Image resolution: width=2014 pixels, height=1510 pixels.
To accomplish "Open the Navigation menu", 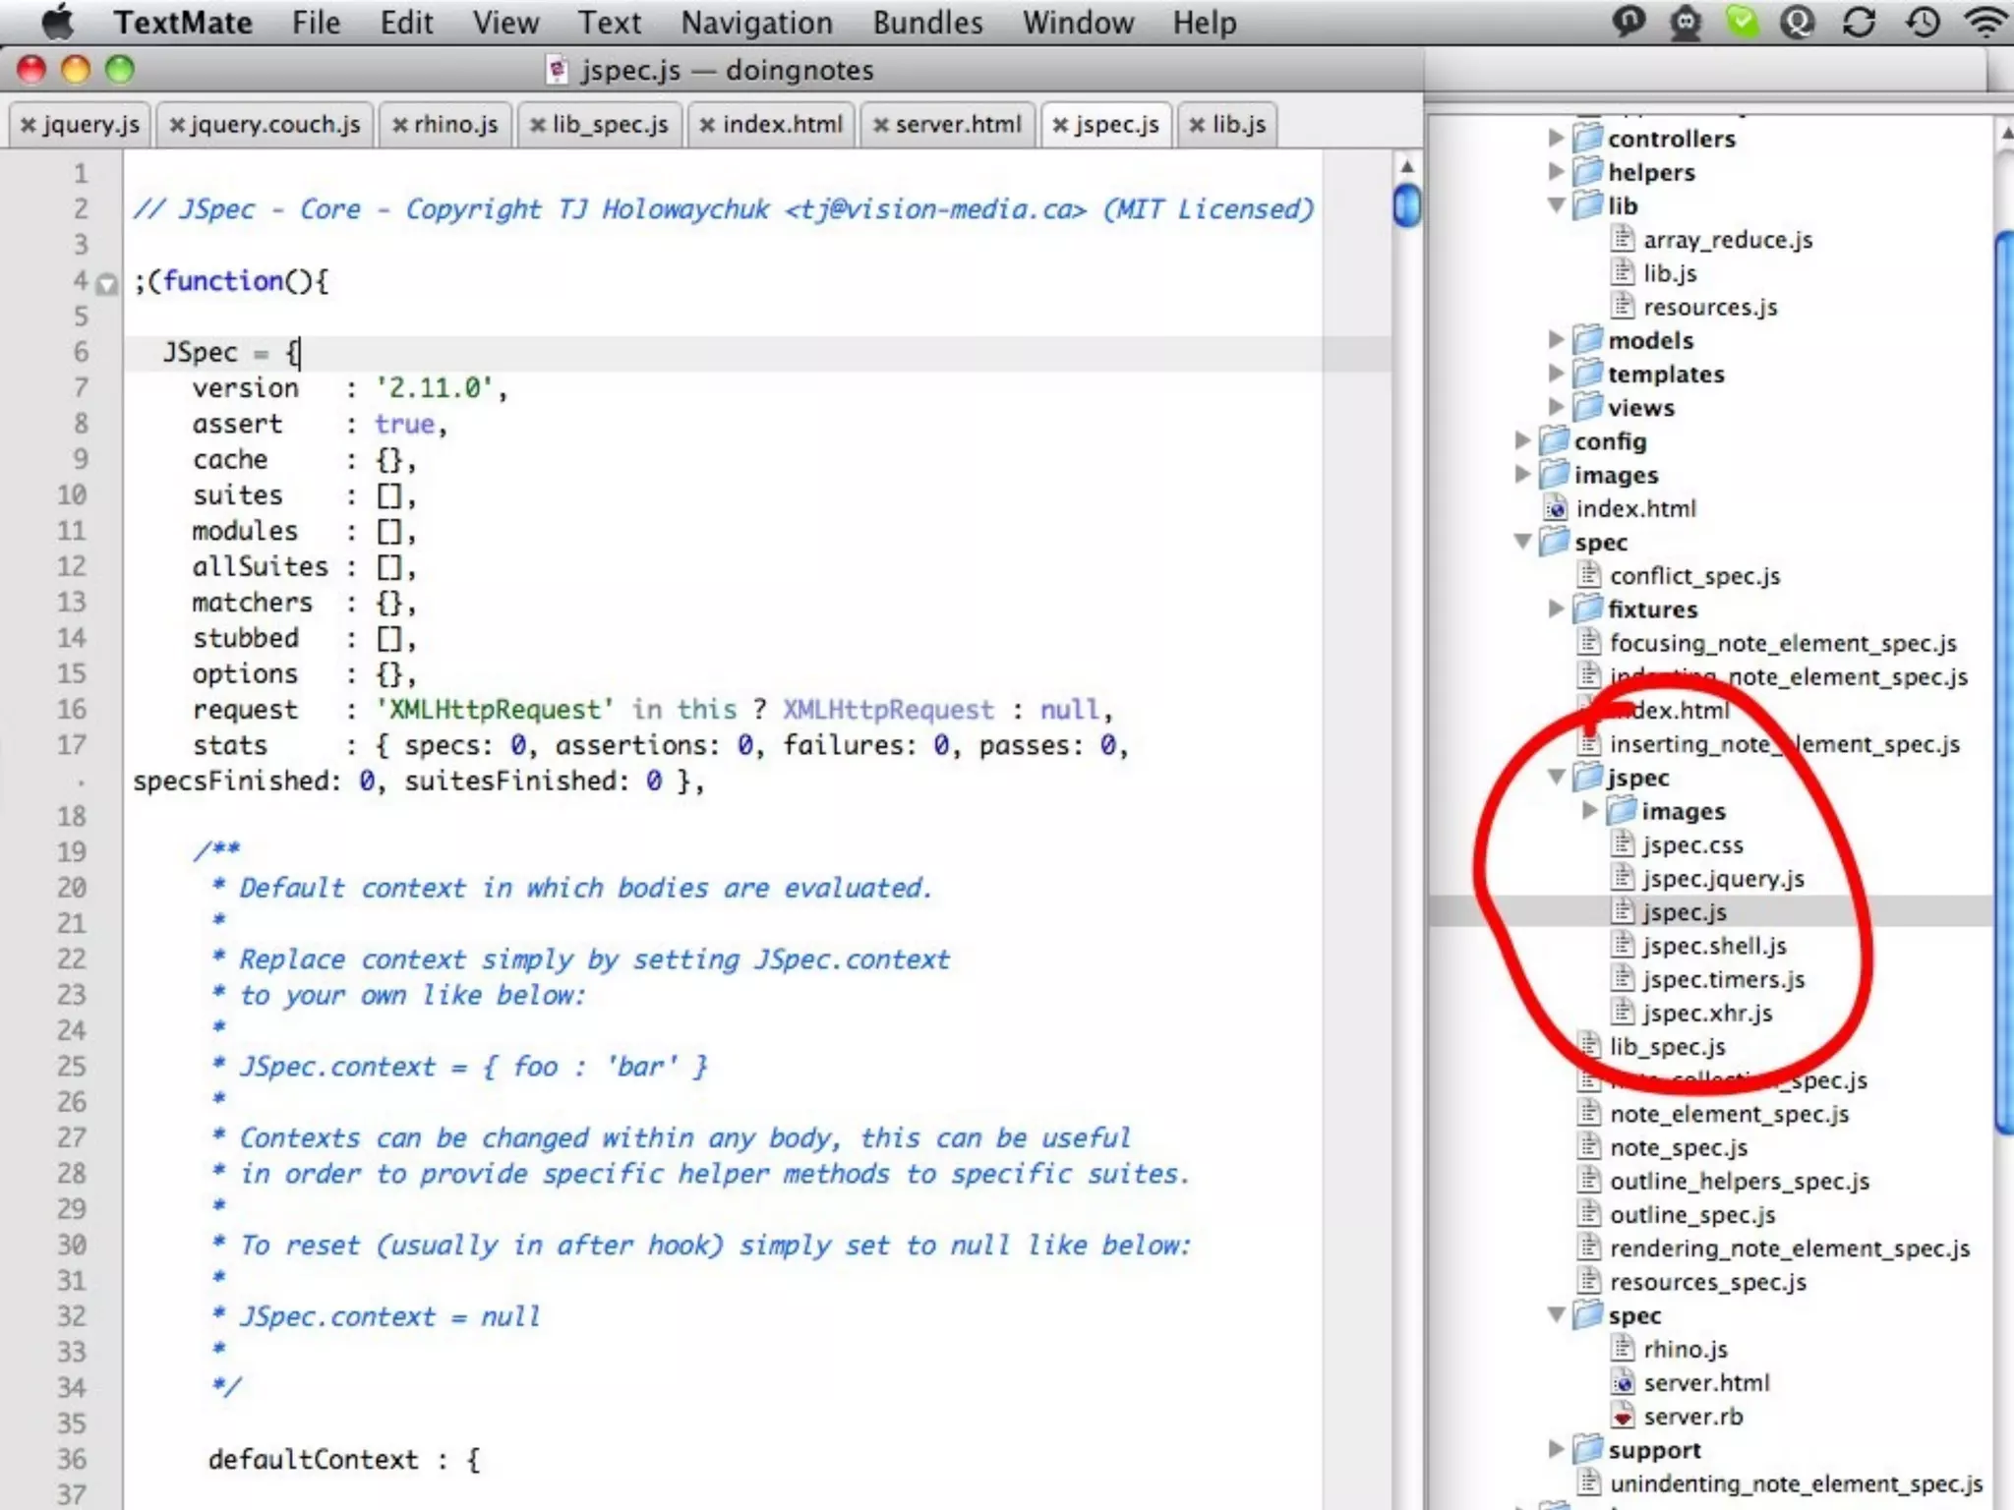I will click(756, 22).
